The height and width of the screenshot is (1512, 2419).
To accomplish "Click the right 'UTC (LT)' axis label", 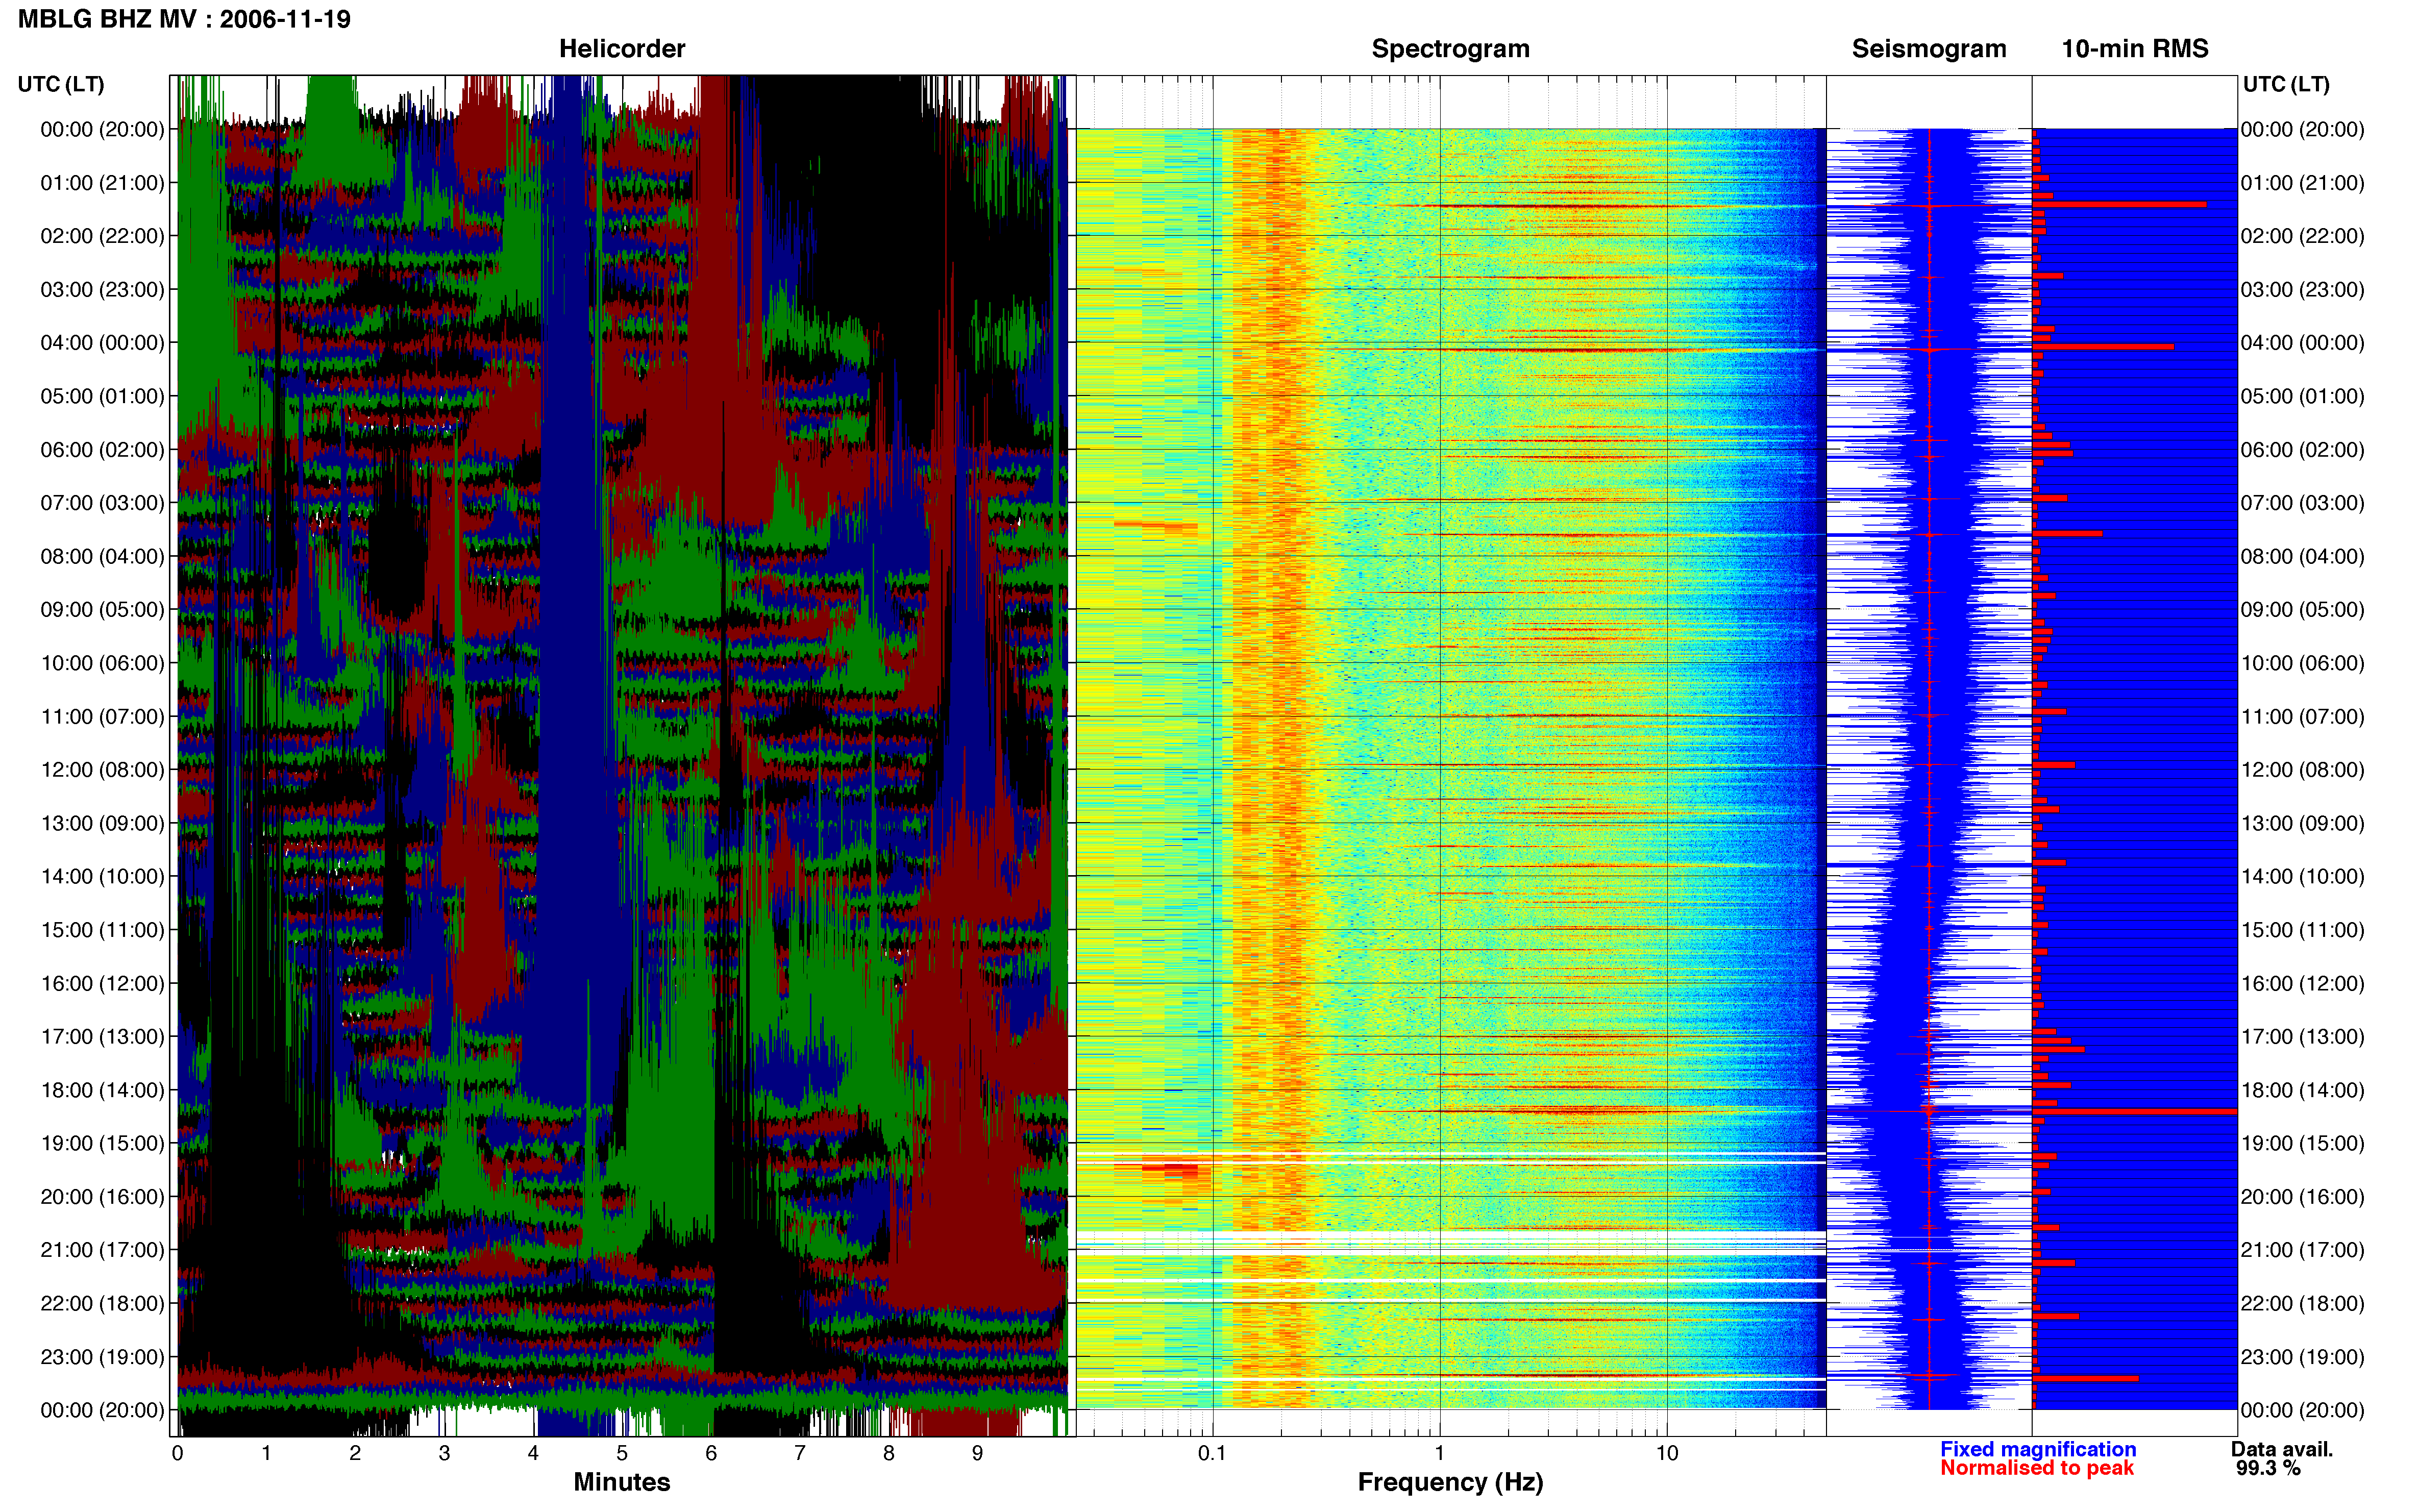I will click(x=2286, y=84).
